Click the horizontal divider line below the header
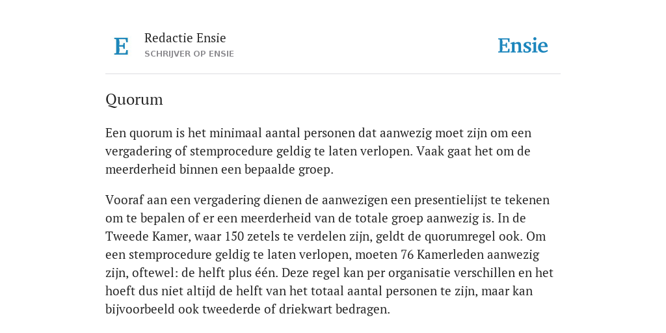The width and height of the screenshot is (666, 333). coord(333,74)
